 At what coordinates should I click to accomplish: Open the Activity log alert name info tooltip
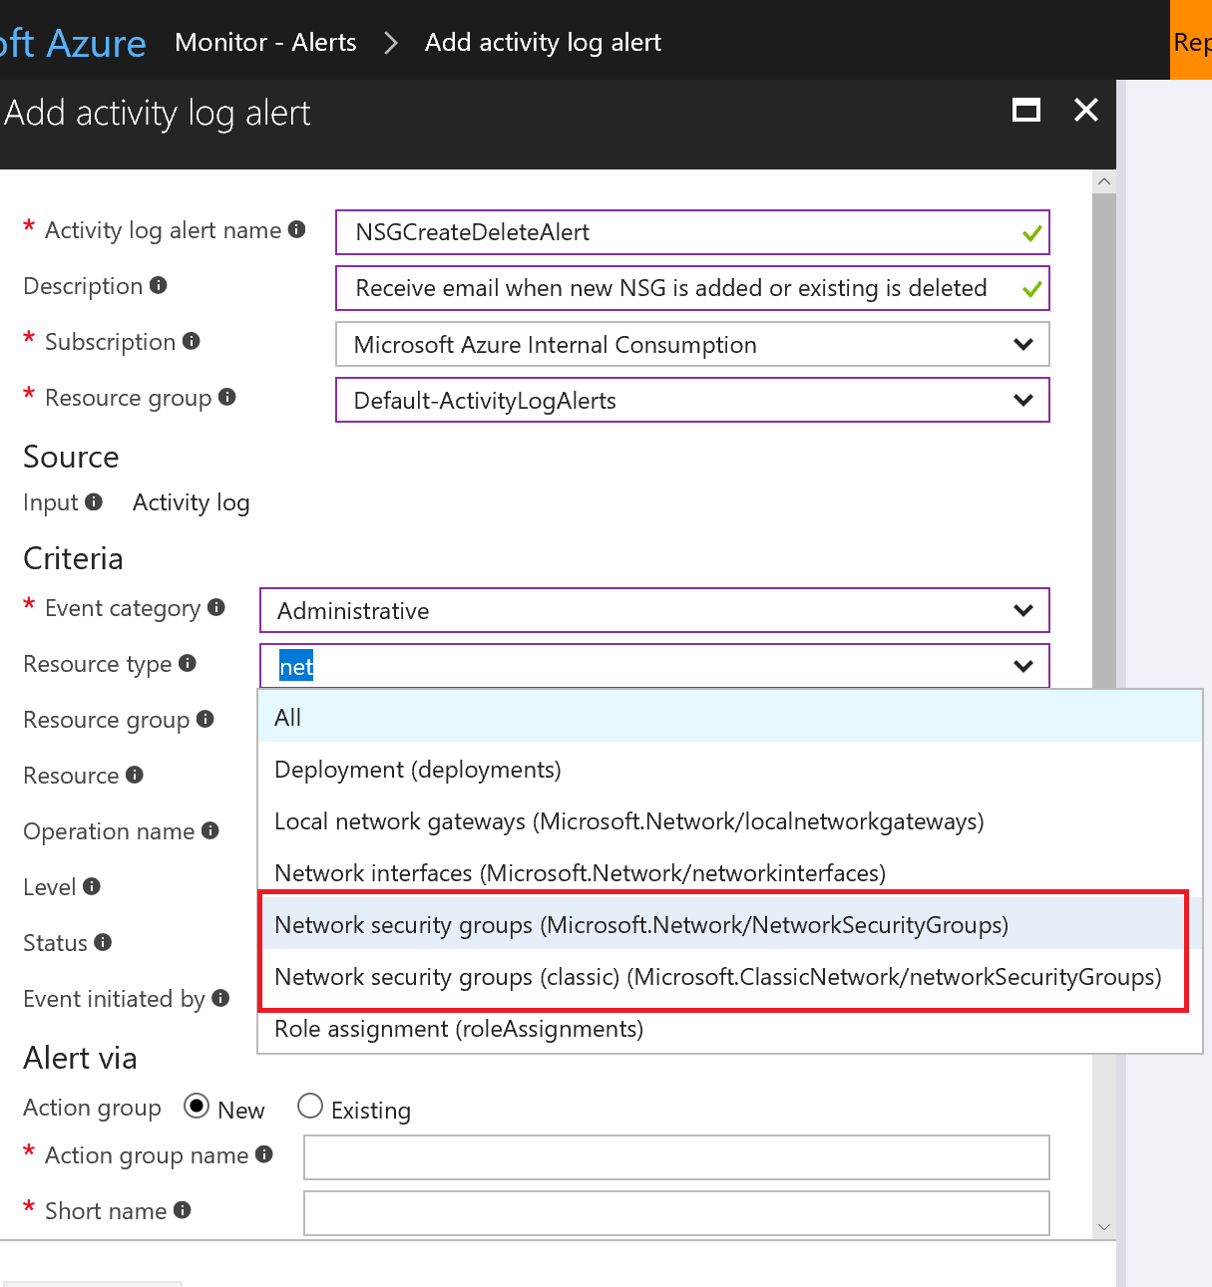296,229
